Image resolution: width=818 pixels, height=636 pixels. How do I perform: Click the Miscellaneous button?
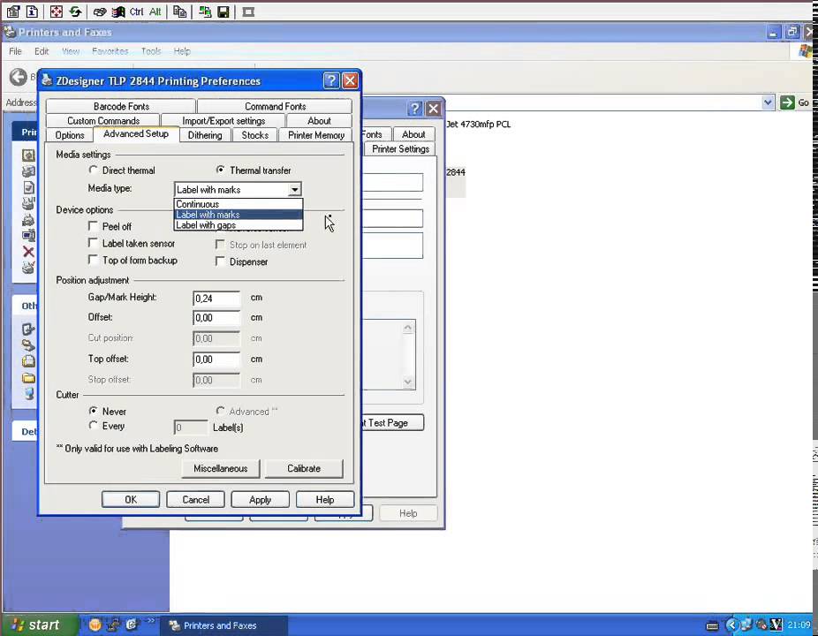(x=221, y=468)
